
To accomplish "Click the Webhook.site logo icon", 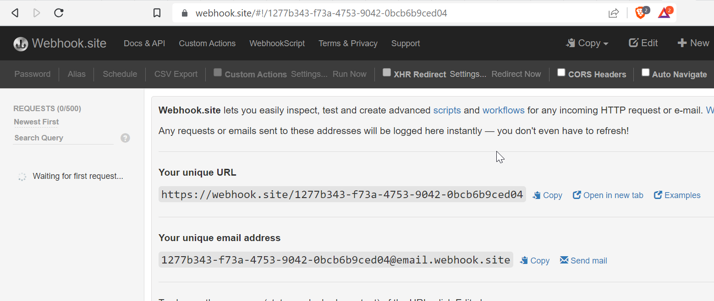I will coord(21,43).
